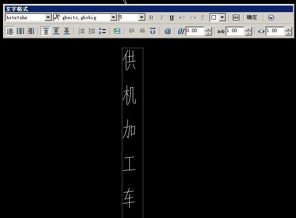
Task: Click the Insert Field icon
Action: click(117, 31)
